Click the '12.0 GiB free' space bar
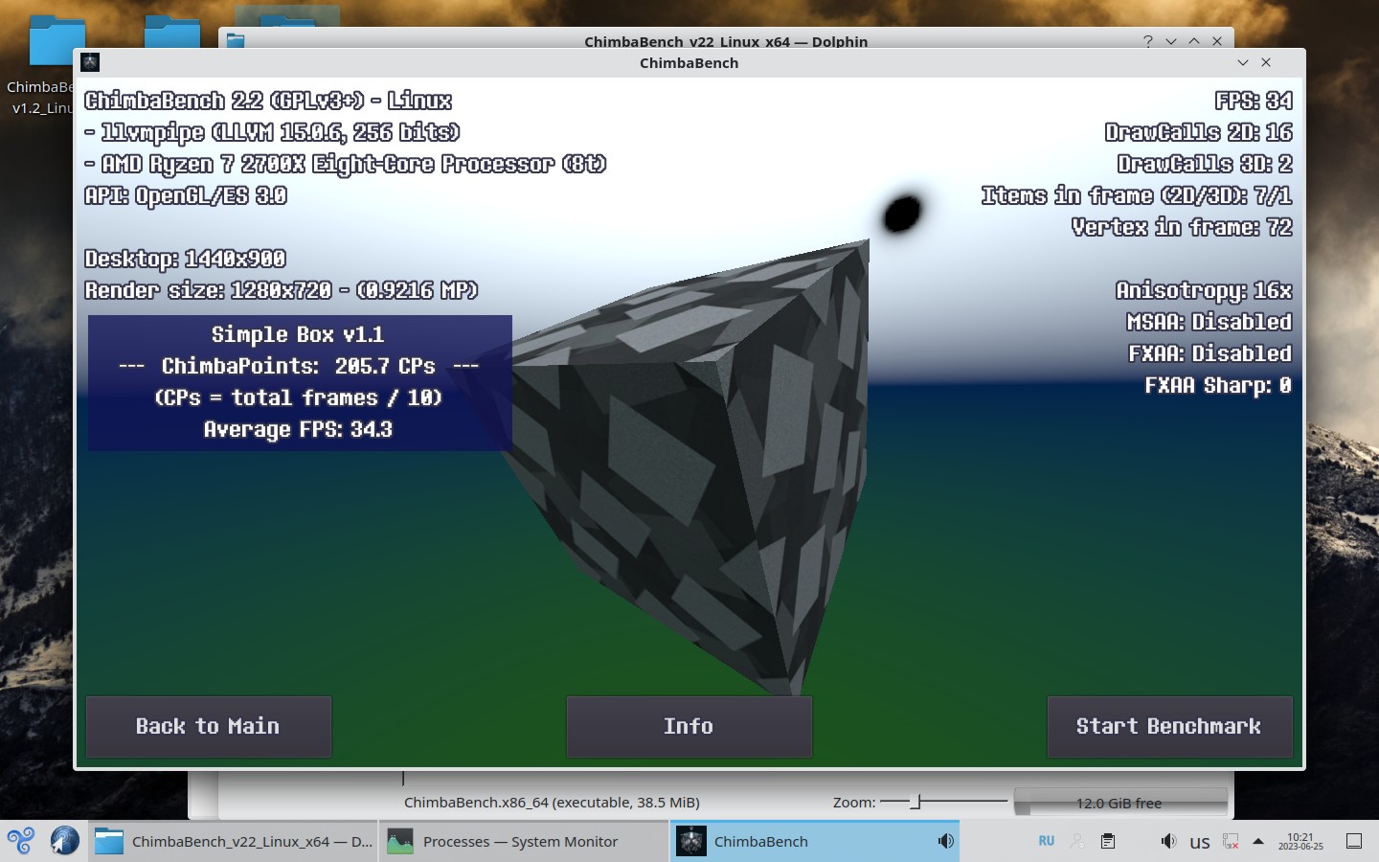 pyautogui.click(x=1120, y=803)
